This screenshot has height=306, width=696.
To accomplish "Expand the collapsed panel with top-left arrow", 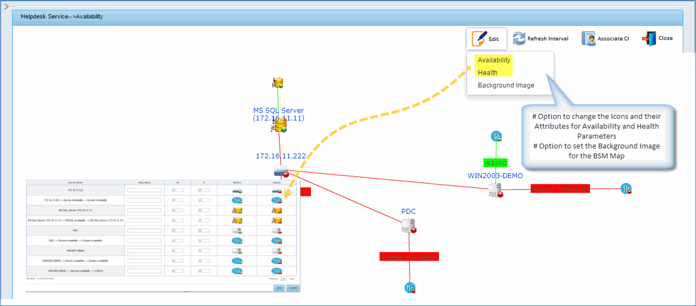I will click(x=6, y=6).
